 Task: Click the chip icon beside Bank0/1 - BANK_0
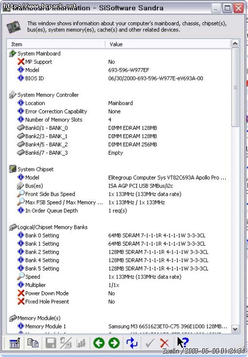pyautogui.click(x=21, y=128)
